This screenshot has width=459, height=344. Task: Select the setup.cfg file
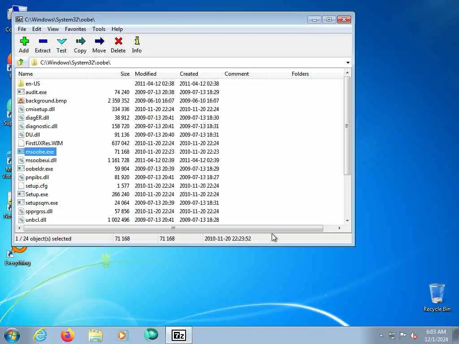36,186
